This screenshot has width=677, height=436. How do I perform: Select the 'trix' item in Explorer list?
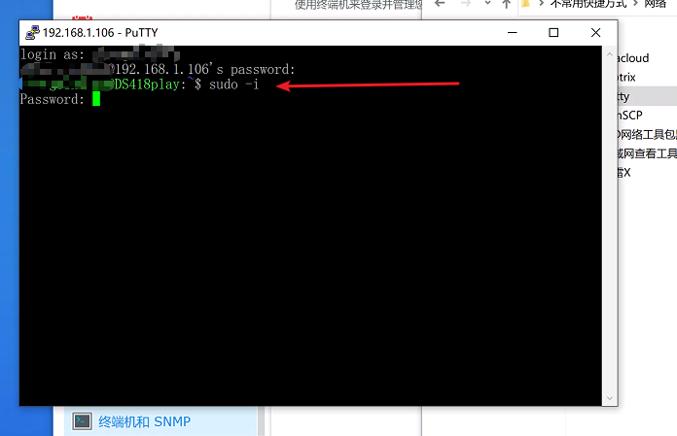(627, 78)
